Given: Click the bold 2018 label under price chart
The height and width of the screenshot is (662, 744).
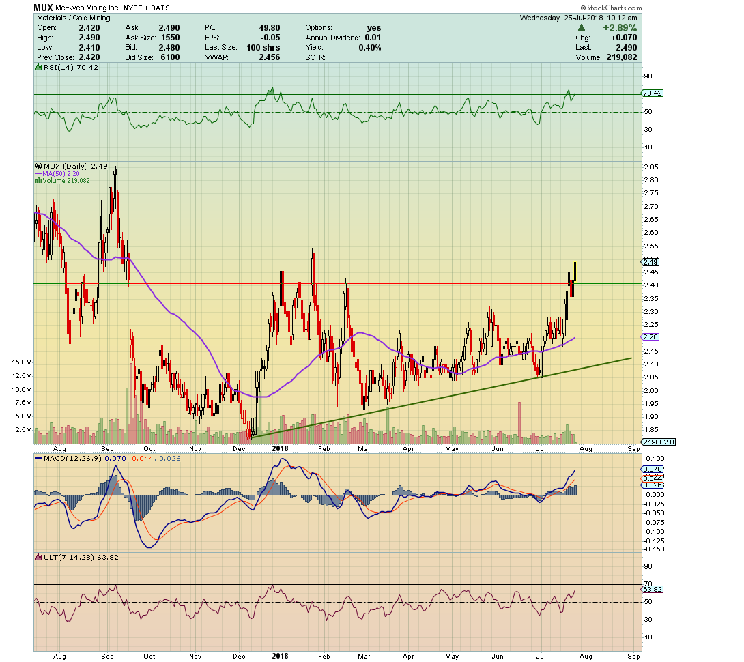Looking at the screenshot, I should click(279, 448).
